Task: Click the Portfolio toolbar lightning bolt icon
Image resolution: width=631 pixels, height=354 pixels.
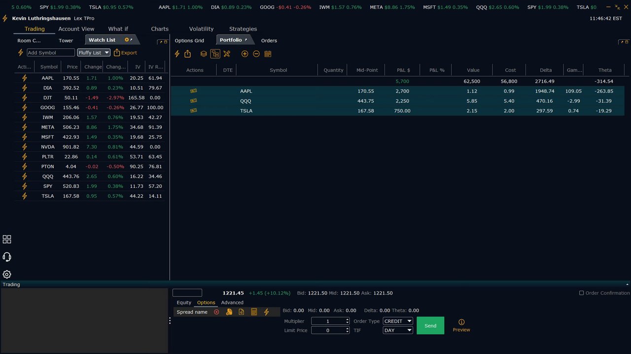Action: pyautogui.click(x=177, y=54)
